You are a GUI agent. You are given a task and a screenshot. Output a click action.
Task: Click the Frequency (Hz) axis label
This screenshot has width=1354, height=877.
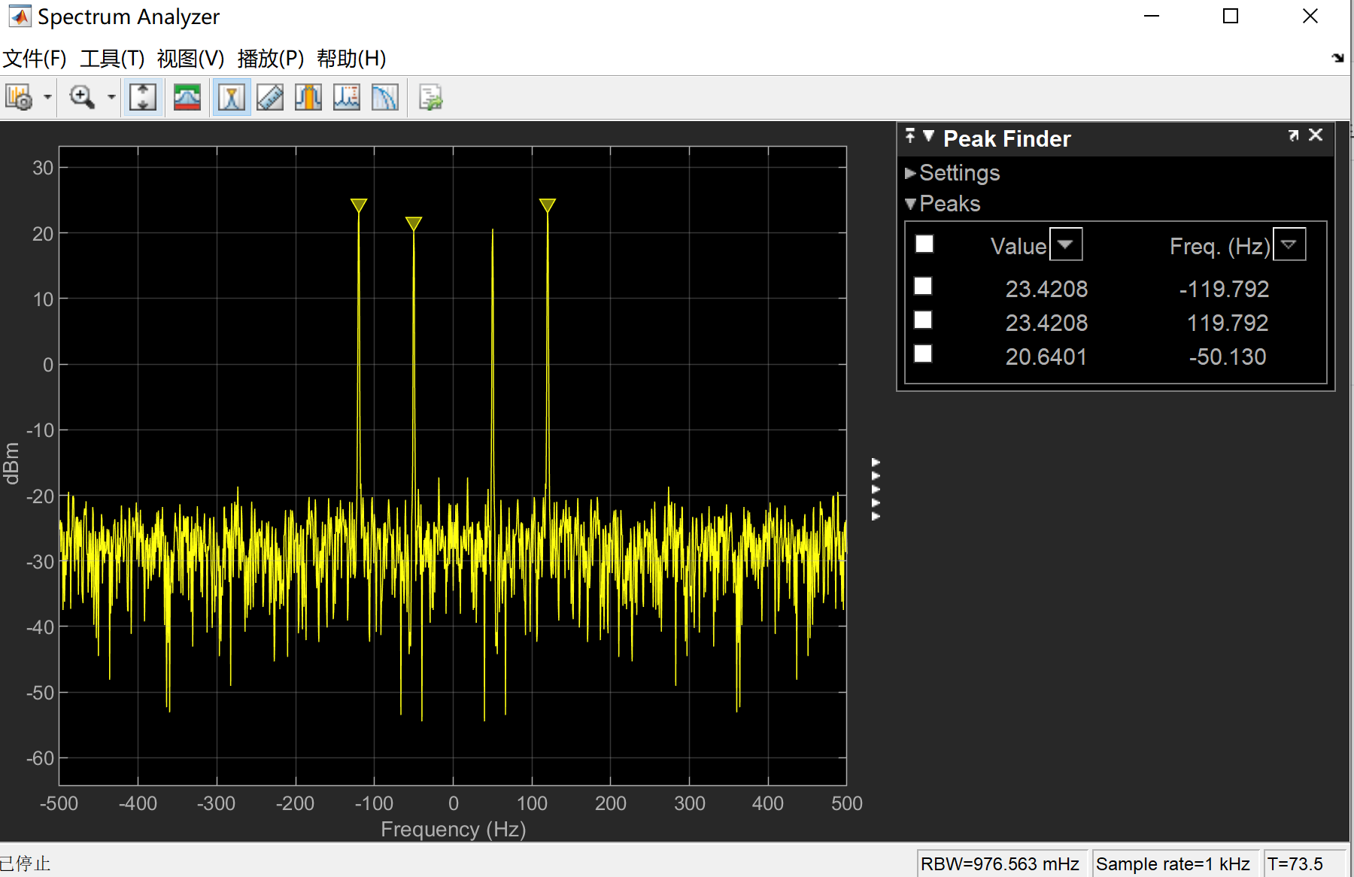tap(454, 829)
